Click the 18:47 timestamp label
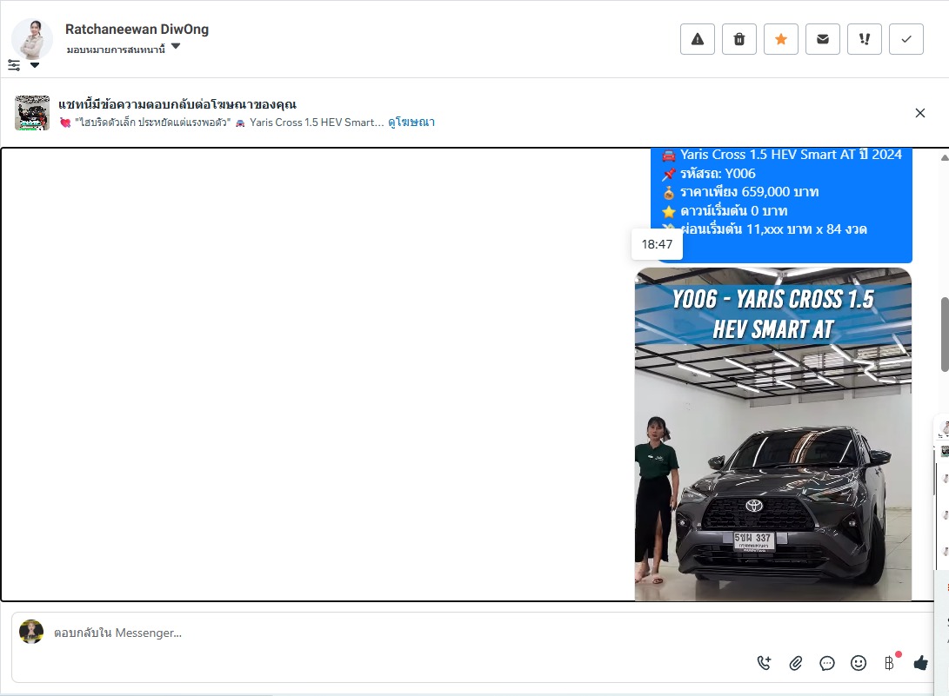The width and height of the screenshot is (949, 696). (657, 244)
